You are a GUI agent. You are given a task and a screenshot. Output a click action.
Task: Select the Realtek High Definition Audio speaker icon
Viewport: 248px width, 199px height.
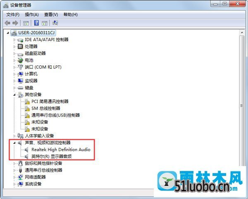pyautogui.click(x=26, y=150)
